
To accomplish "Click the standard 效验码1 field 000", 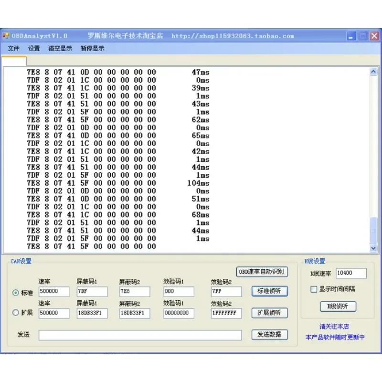I will point(179,291).
